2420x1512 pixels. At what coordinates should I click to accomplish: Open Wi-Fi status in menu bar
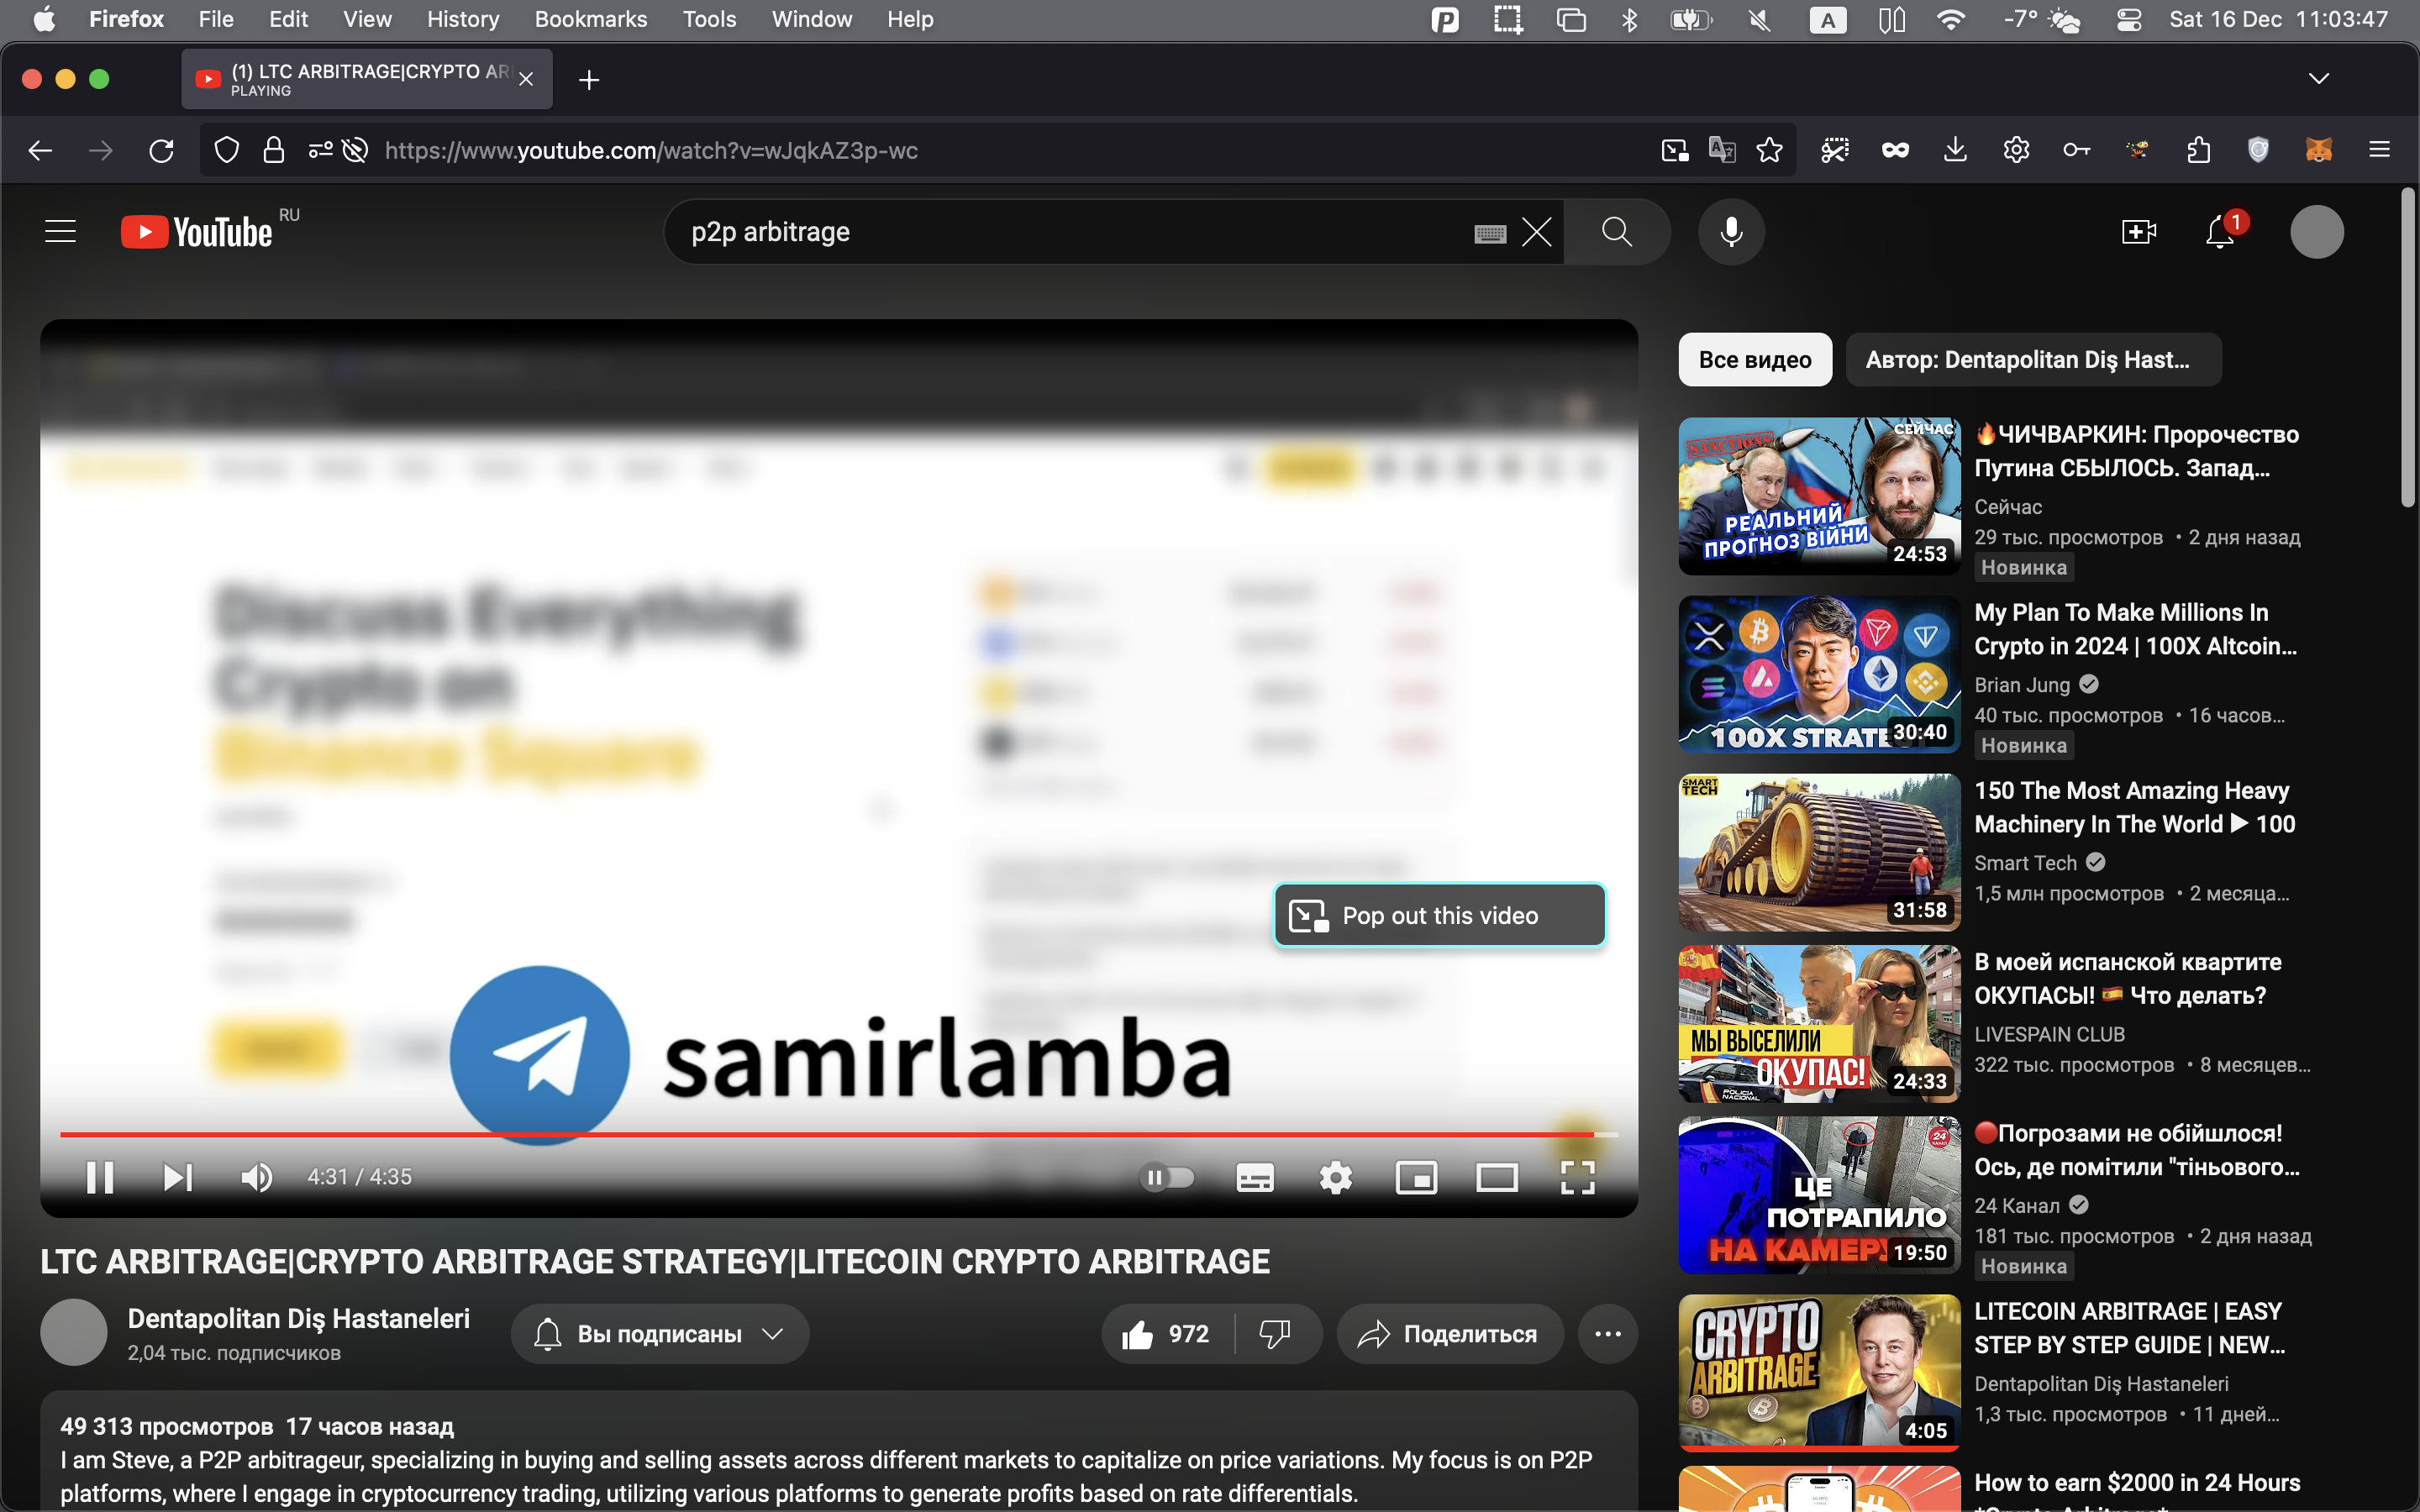[1951, 19]
